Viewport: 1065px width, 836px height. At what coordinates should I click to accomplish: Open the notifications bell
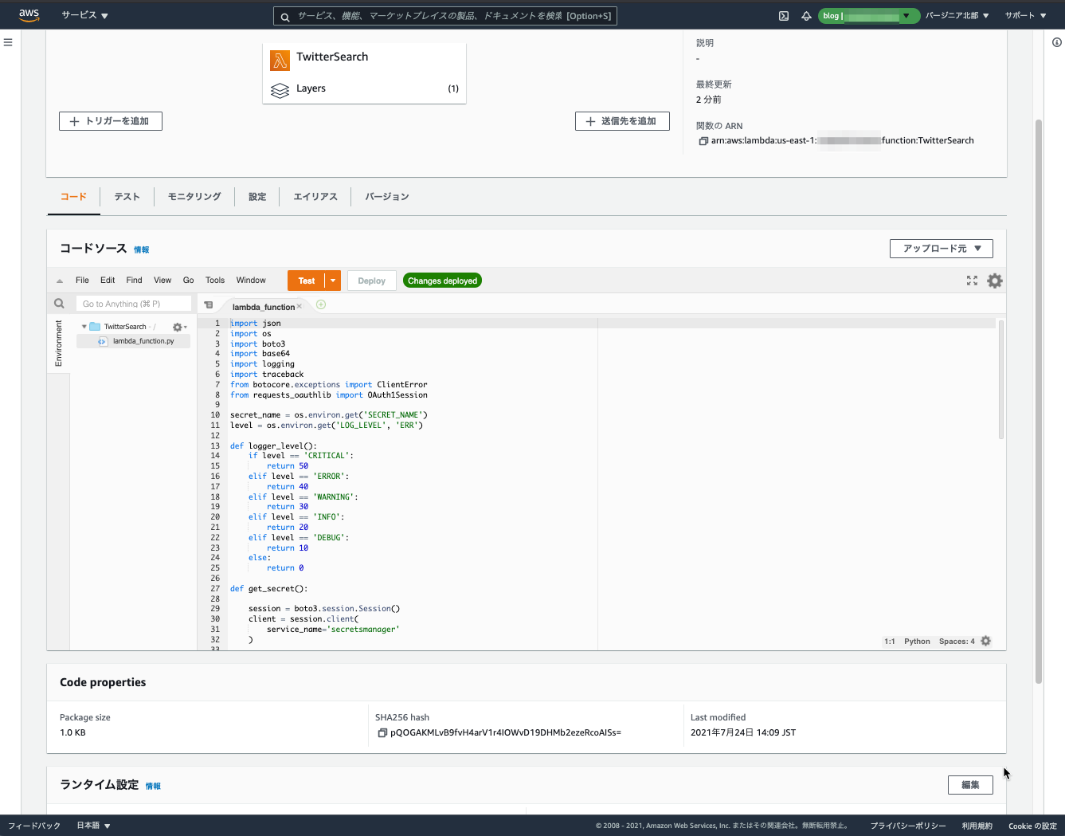tap(806, 16)
